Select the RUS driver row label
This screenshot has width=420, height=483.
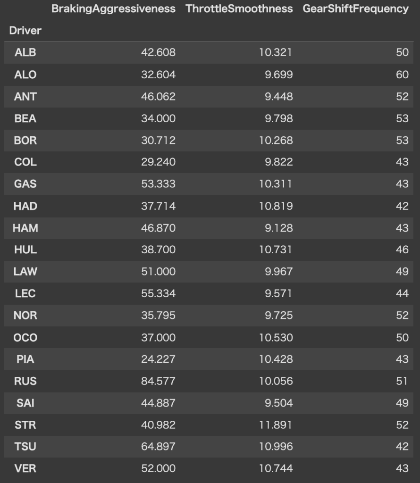coord(25,381)
